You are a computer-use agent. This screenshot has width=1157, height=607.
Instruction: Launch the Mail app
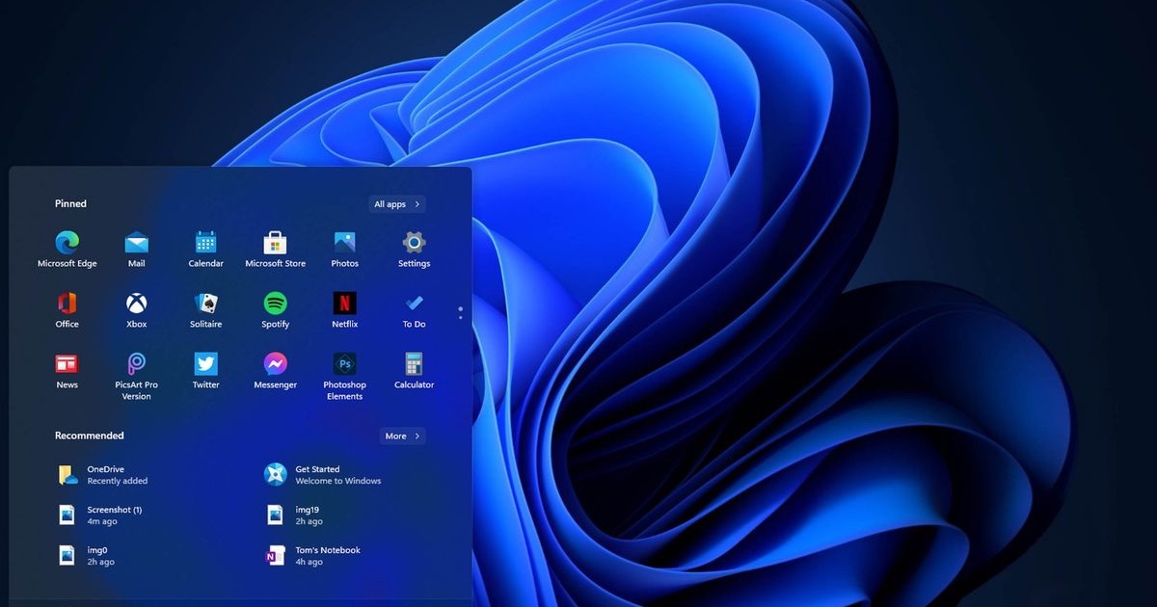(x=137, y=250)
